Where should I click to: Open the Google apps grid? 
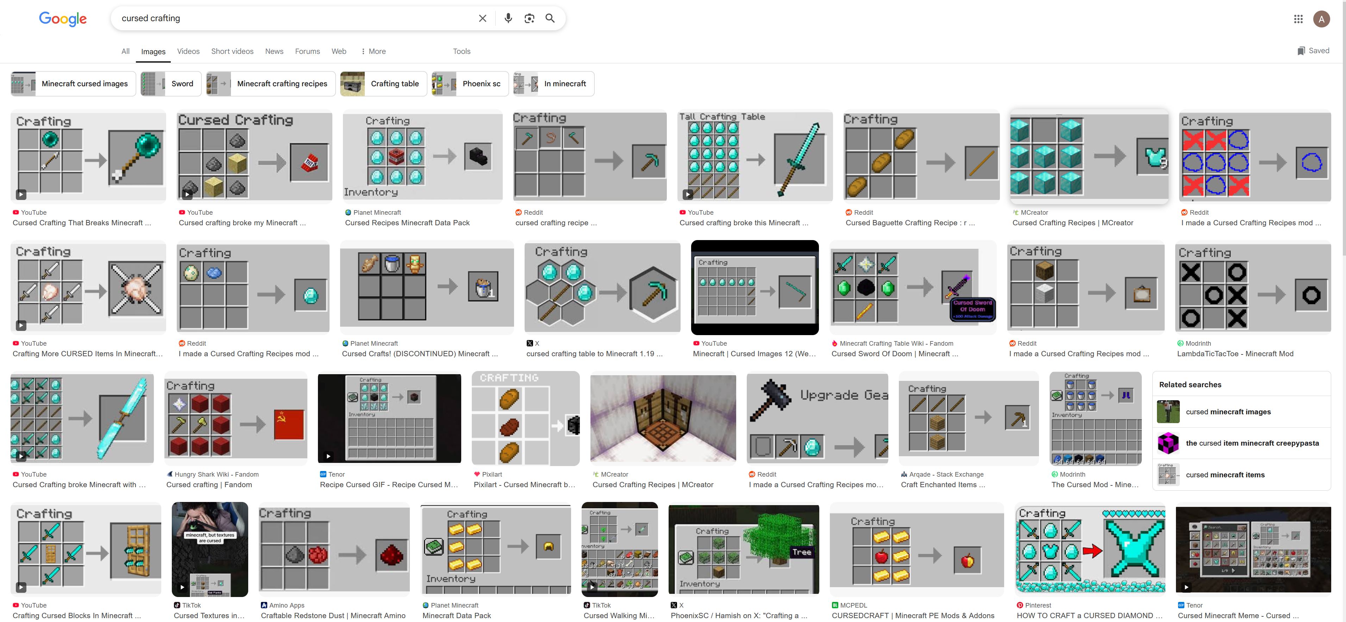click(x=1298, y=19)
